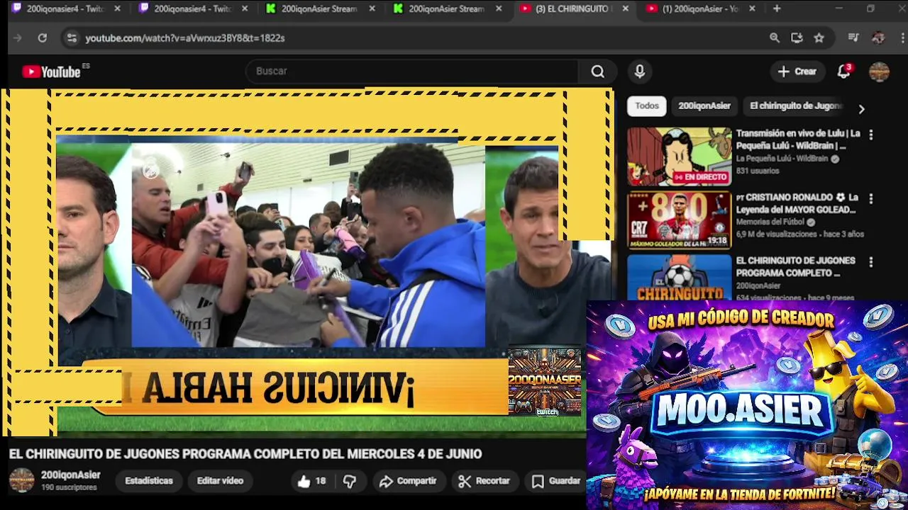Click the video player frame
The image size is (908, 510).
tap(307, 262)
